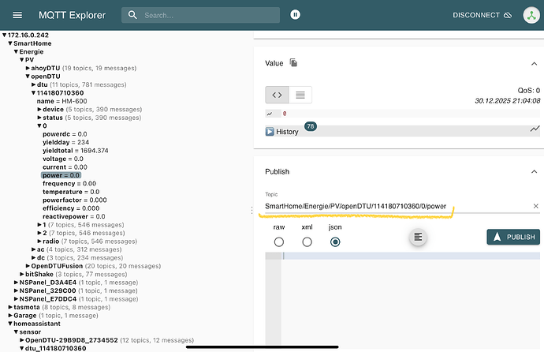
Task: Select the current = 0.00 topic
Action: (x=65, y=167)
